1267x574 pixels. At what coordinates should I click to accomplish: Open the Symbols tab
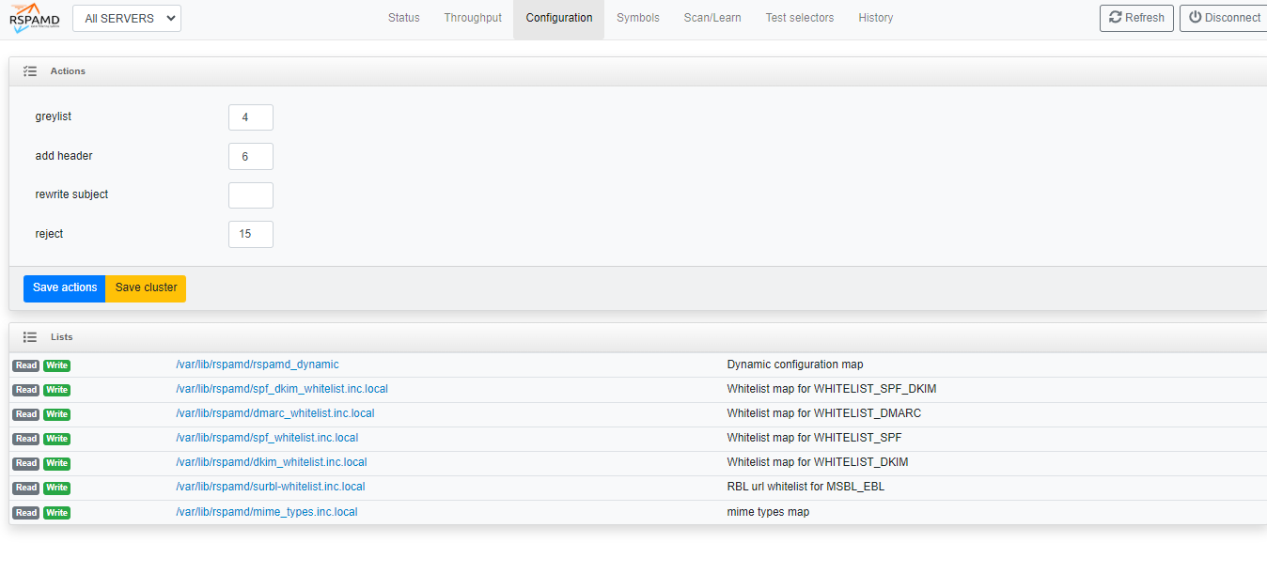click(x=638, y=18)
